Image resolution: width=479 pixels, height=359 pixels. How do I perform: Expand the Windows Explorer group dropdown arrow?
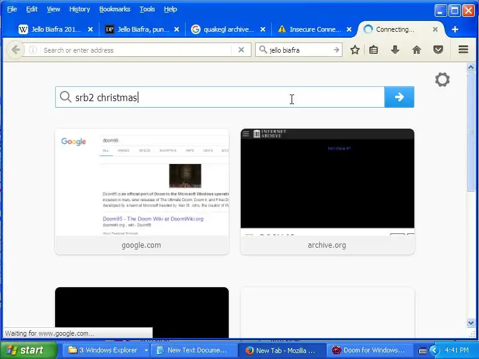(x=146, y=350)
